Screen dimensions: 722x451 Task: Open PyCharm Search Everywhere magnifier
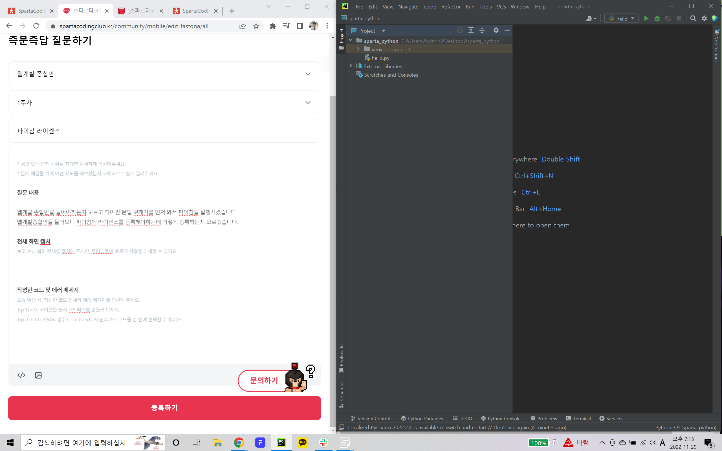[x=693, y=19]
